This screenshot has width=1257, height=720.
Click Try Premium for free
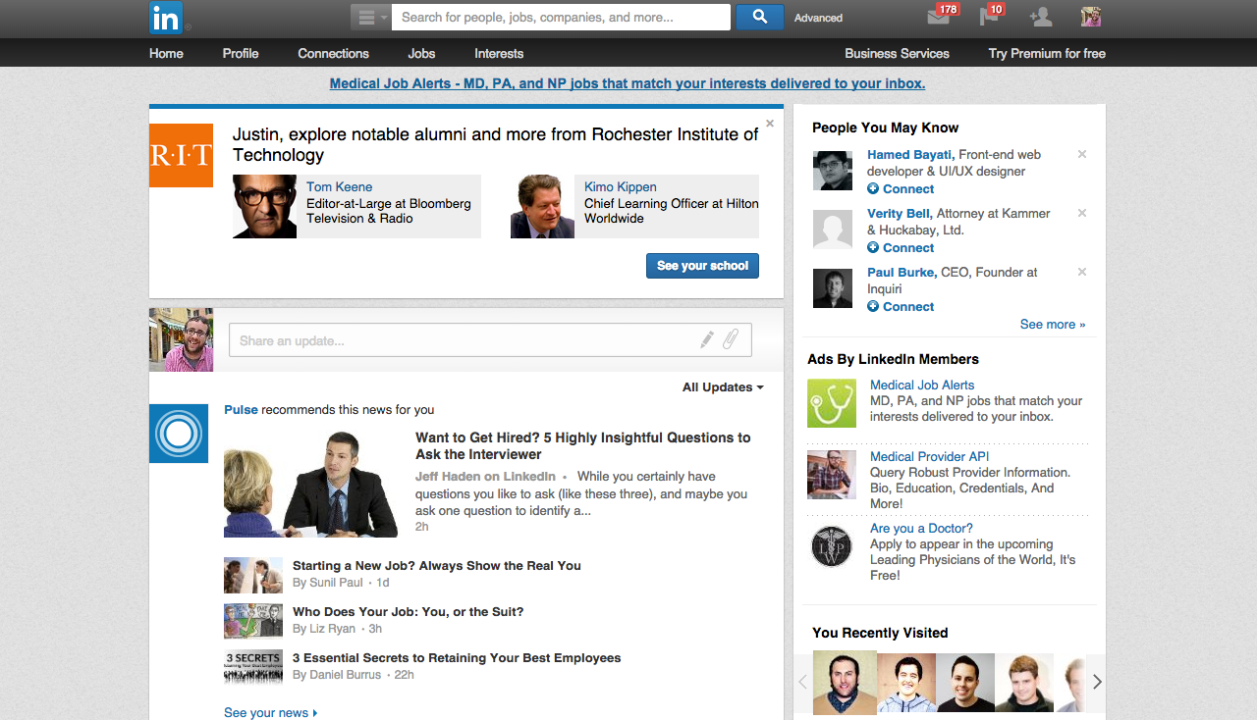pos(1047,53)
